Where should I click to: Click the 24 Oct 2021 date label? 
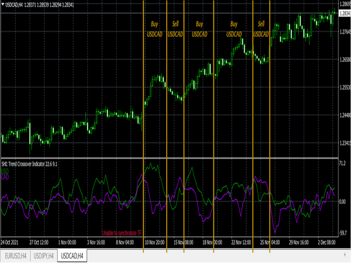12,242
